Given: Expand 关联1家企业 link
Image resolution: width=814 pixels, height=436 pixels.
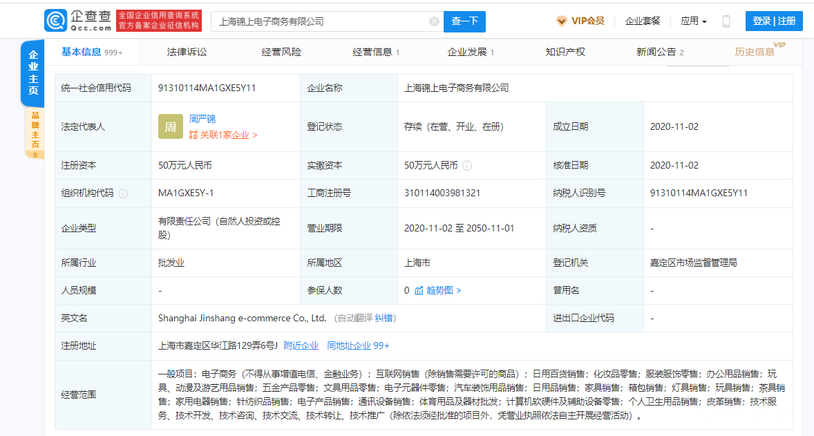Looking at the screenshot, I should pos(229,135).
